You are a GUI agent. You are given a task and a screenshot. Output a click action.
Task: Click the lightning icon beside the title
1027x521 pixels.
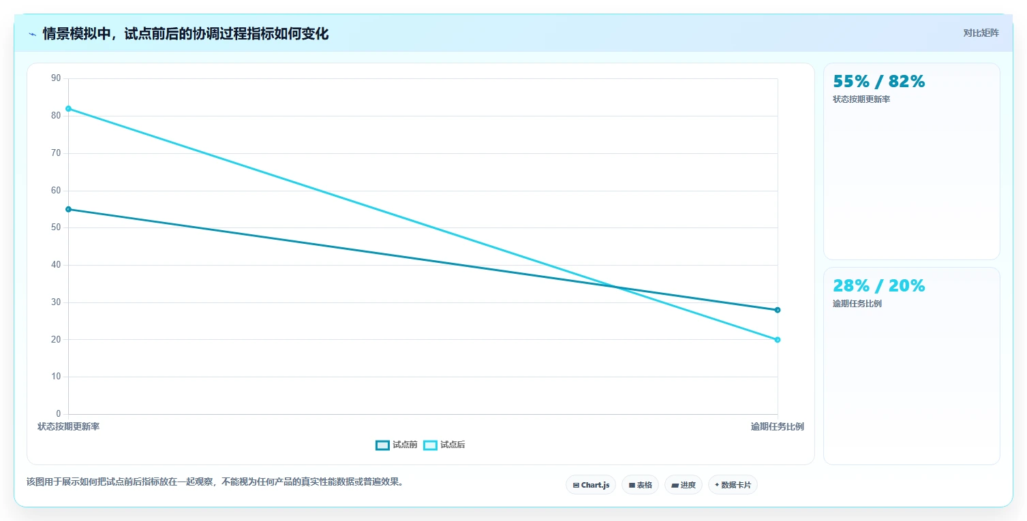pos(33,34)
